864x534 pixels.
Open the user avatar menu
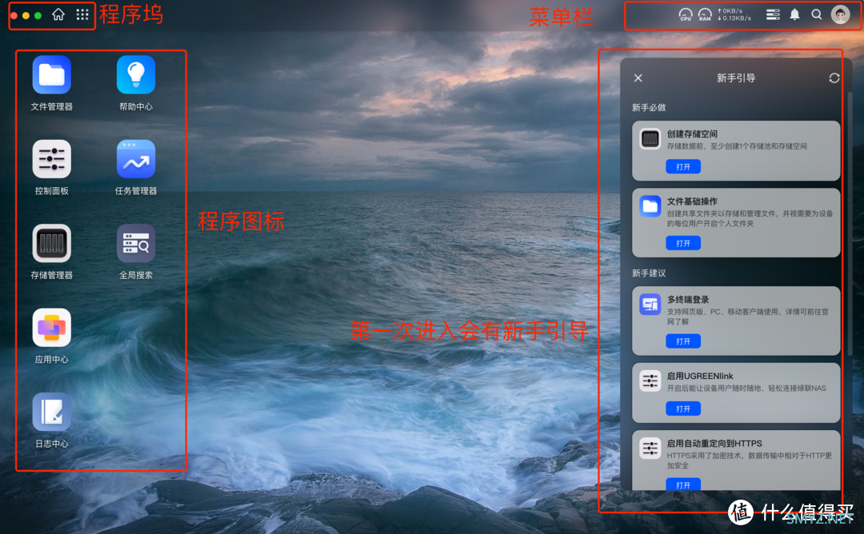(840, 15)
